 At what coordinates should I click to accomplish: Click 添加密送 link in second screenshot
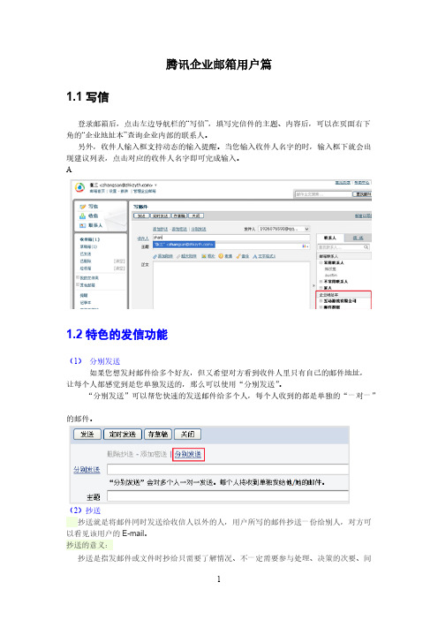point(154,454)
